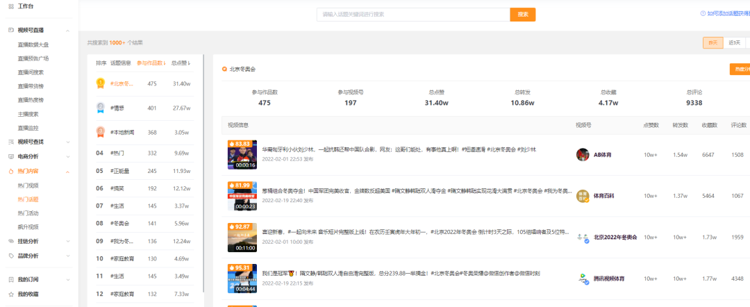Click the topic keyword search input field
The height and width of the screenshot is (307, 750).
pos(412,14)
